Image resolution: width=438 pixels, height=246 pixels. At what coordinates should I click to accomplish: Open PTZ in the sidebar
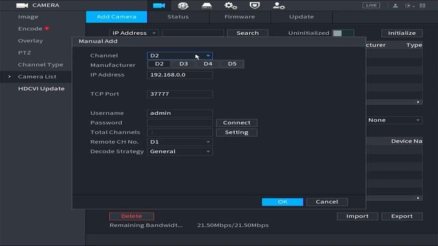(25, 53)
